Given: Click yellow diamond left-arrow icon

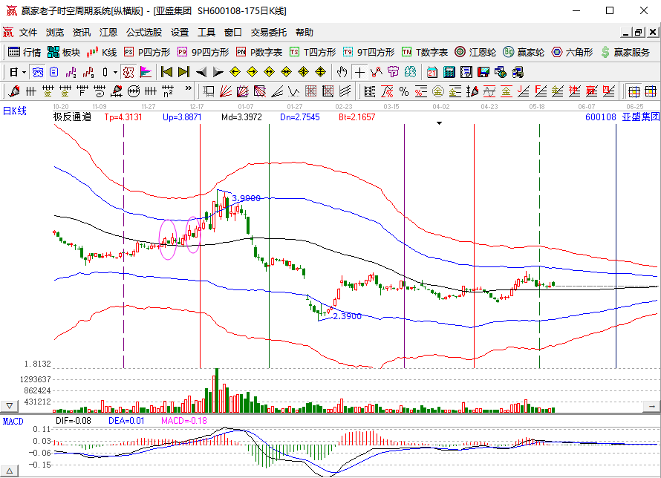Looking at the screenshot, I should click(x=235, y=73).
